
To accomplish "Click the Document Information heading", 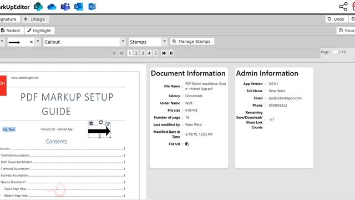I will tap(188, 73).
